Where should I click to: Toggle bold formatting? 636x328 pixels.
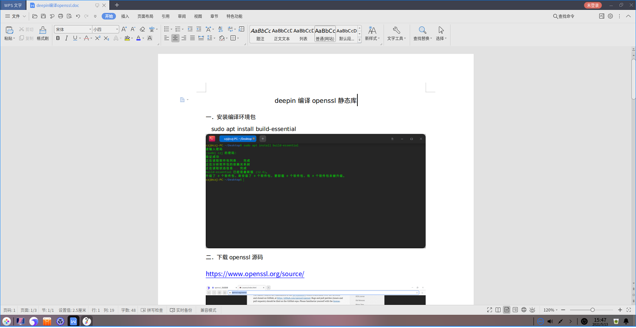click(58, 38)
